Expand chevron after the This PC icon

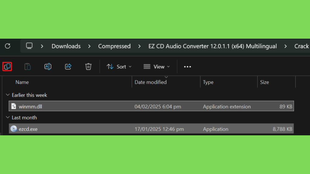[x=42, y=46]
